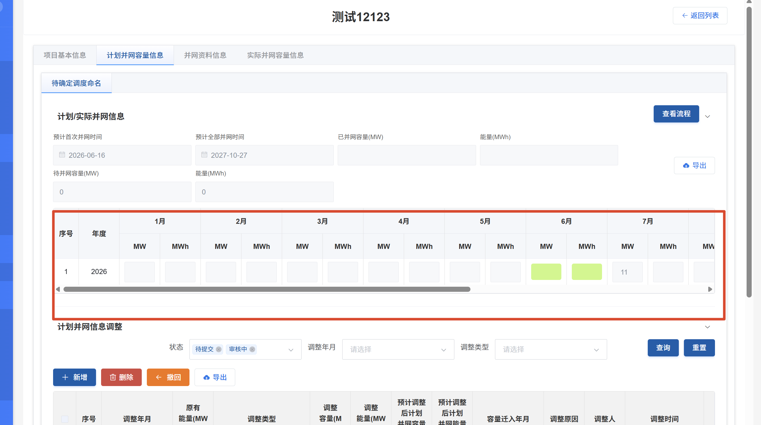This screenshot has height=425, width=761.
Task: Click 新增 add button
Action: coord(75,377)
